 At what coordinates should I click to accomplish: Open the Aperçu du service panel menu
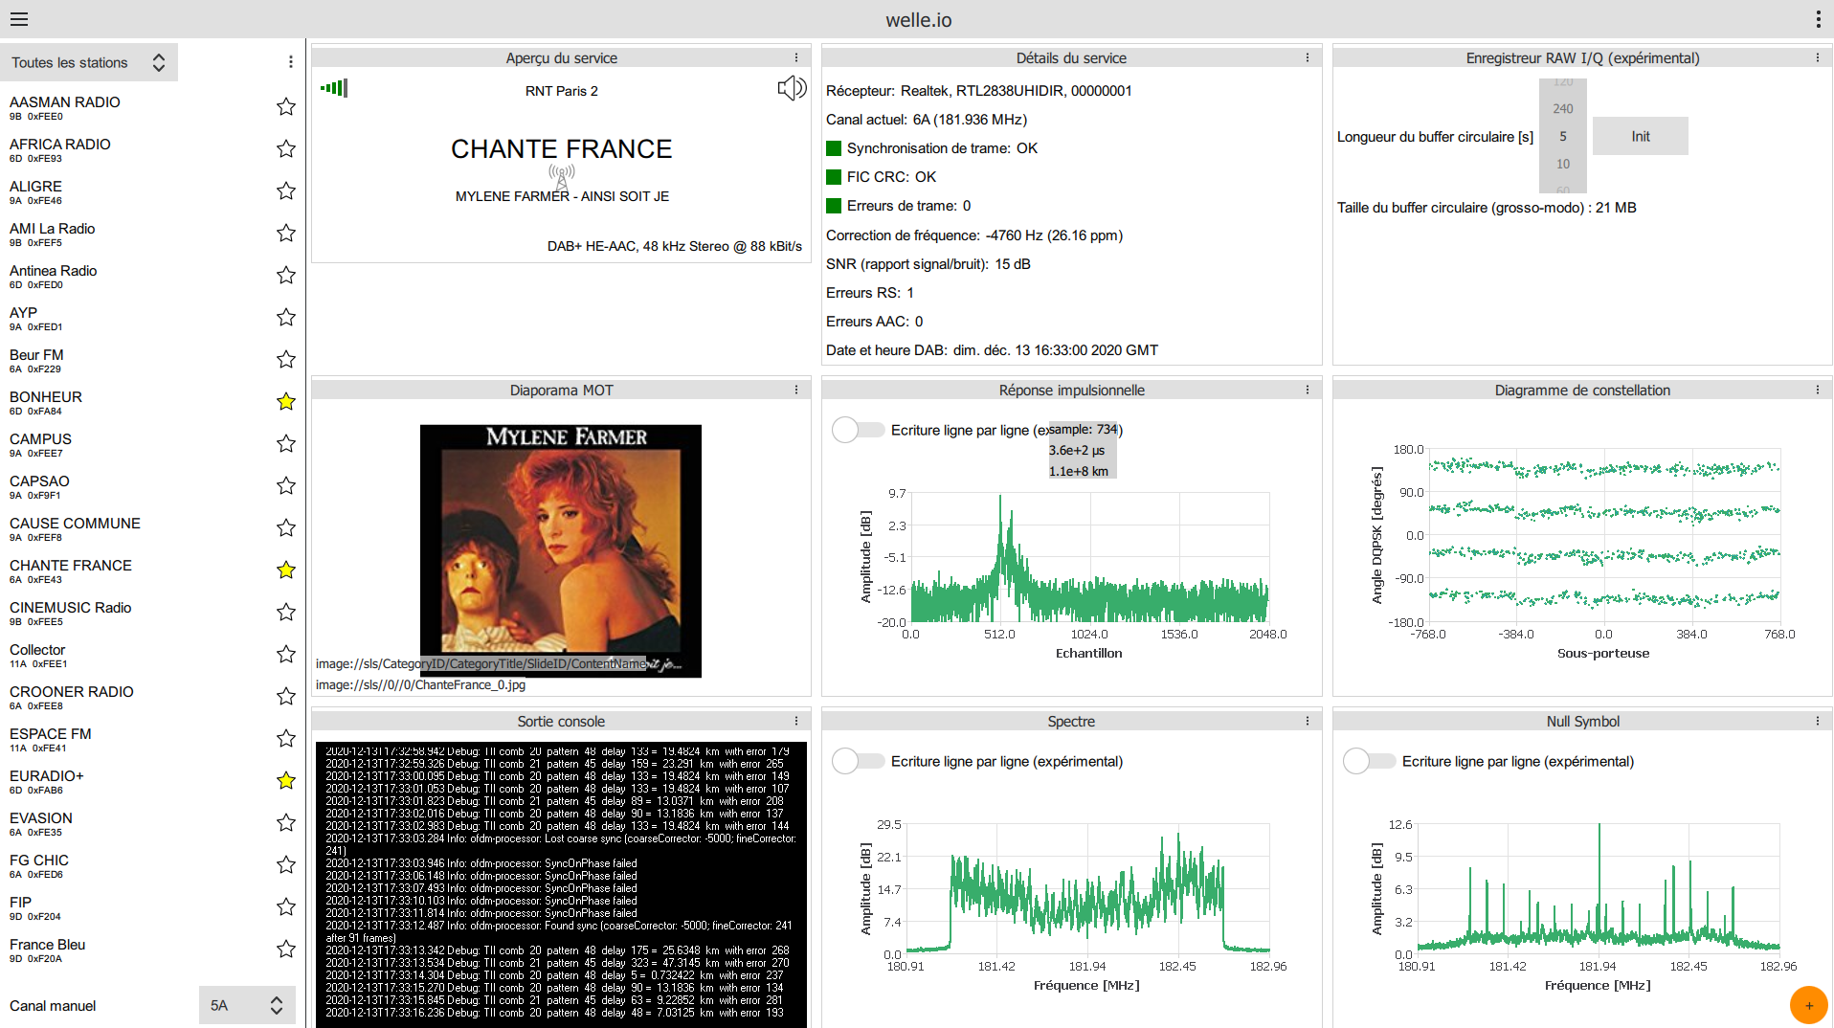coord(796,57)
